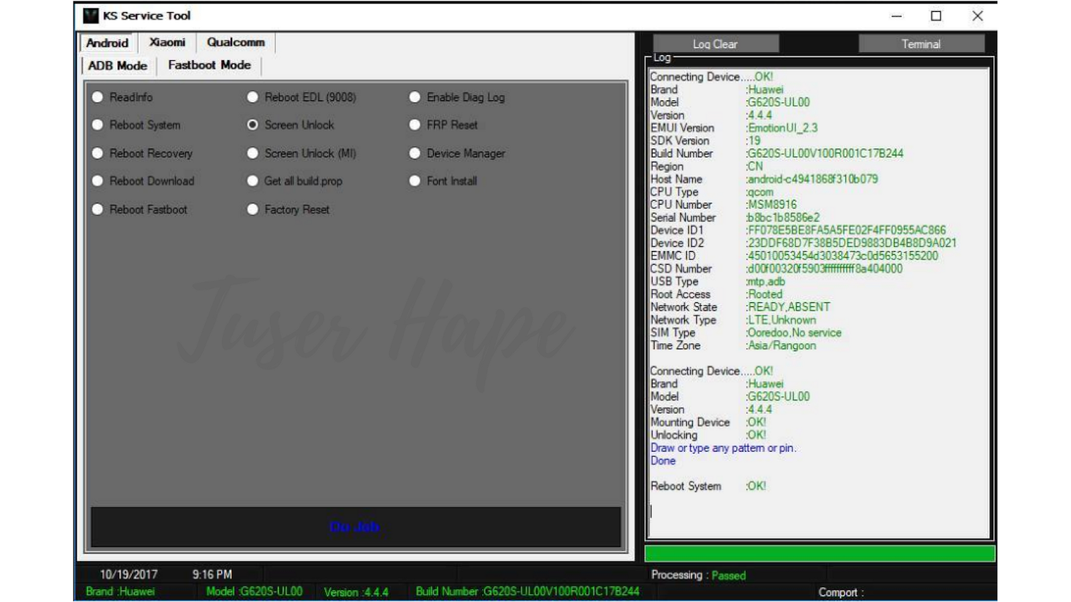
Task: Click the Device ID1 value in the log
Action: 846,230
